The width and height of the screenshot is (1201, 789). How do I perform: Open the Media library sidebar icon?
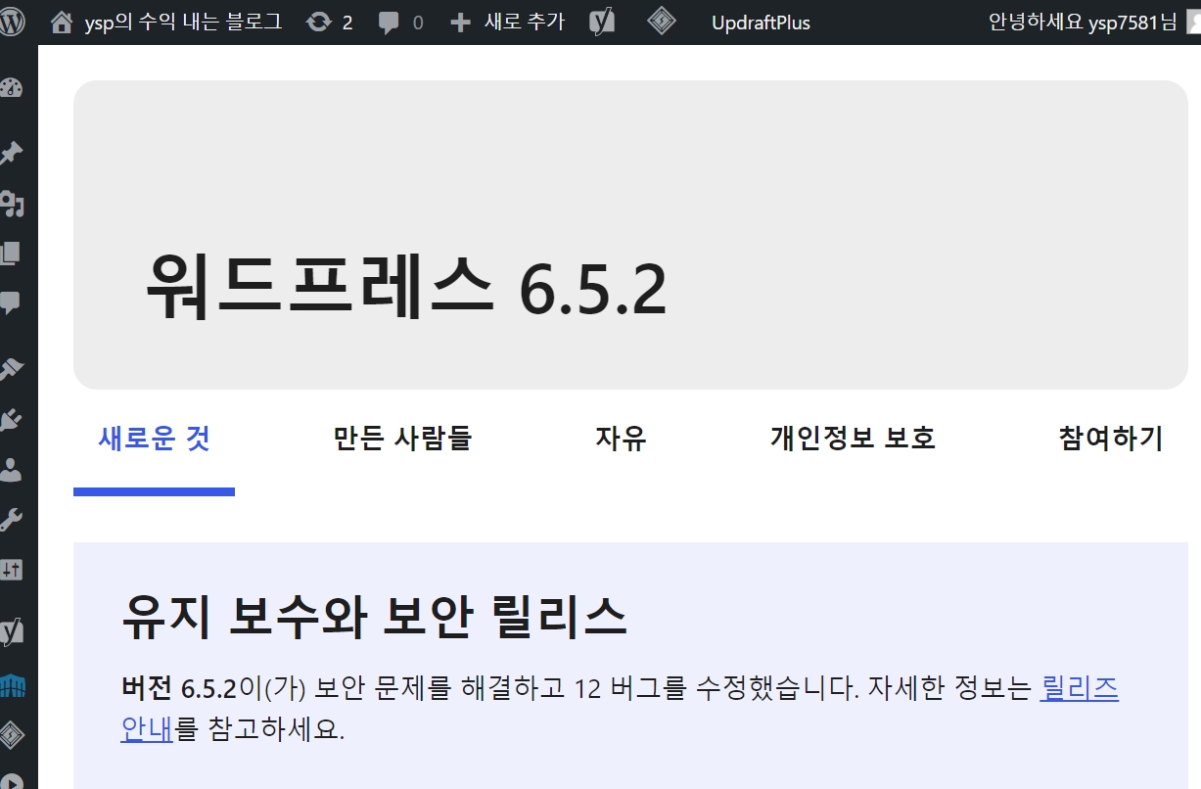pos(11,203)
